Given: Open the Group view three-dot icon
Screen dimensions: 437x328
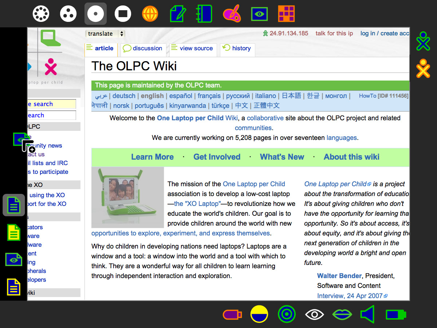Looking at the screenshot, I should click(68, 14).
